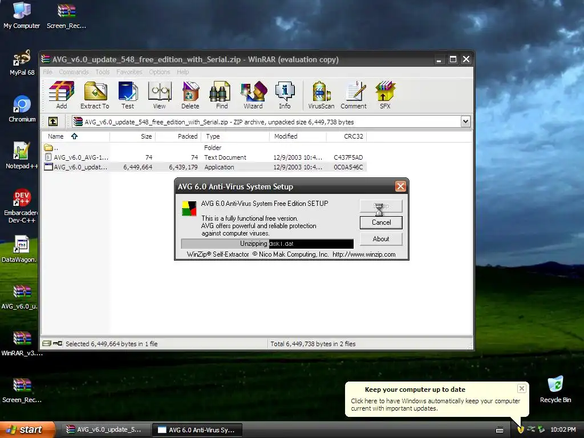Open My Computer desktop icon
This screenshot has height=438, width=584.
tap(22, 15)
